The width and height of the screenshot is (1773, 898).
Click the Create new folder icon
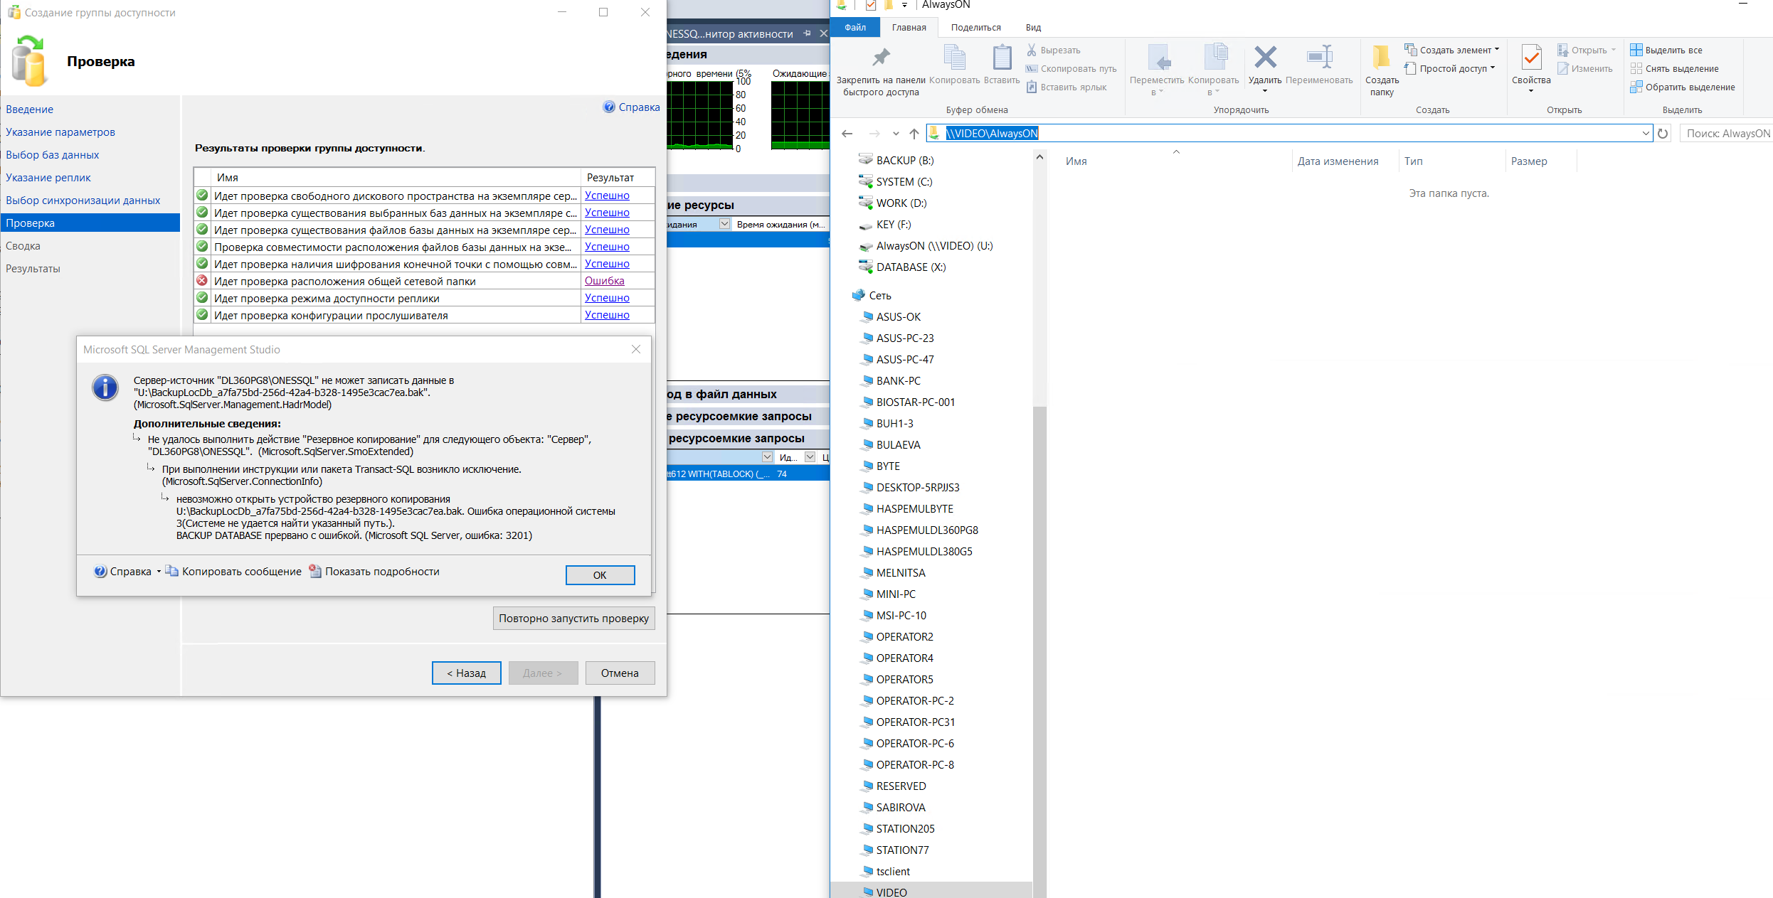(1381, 58)
